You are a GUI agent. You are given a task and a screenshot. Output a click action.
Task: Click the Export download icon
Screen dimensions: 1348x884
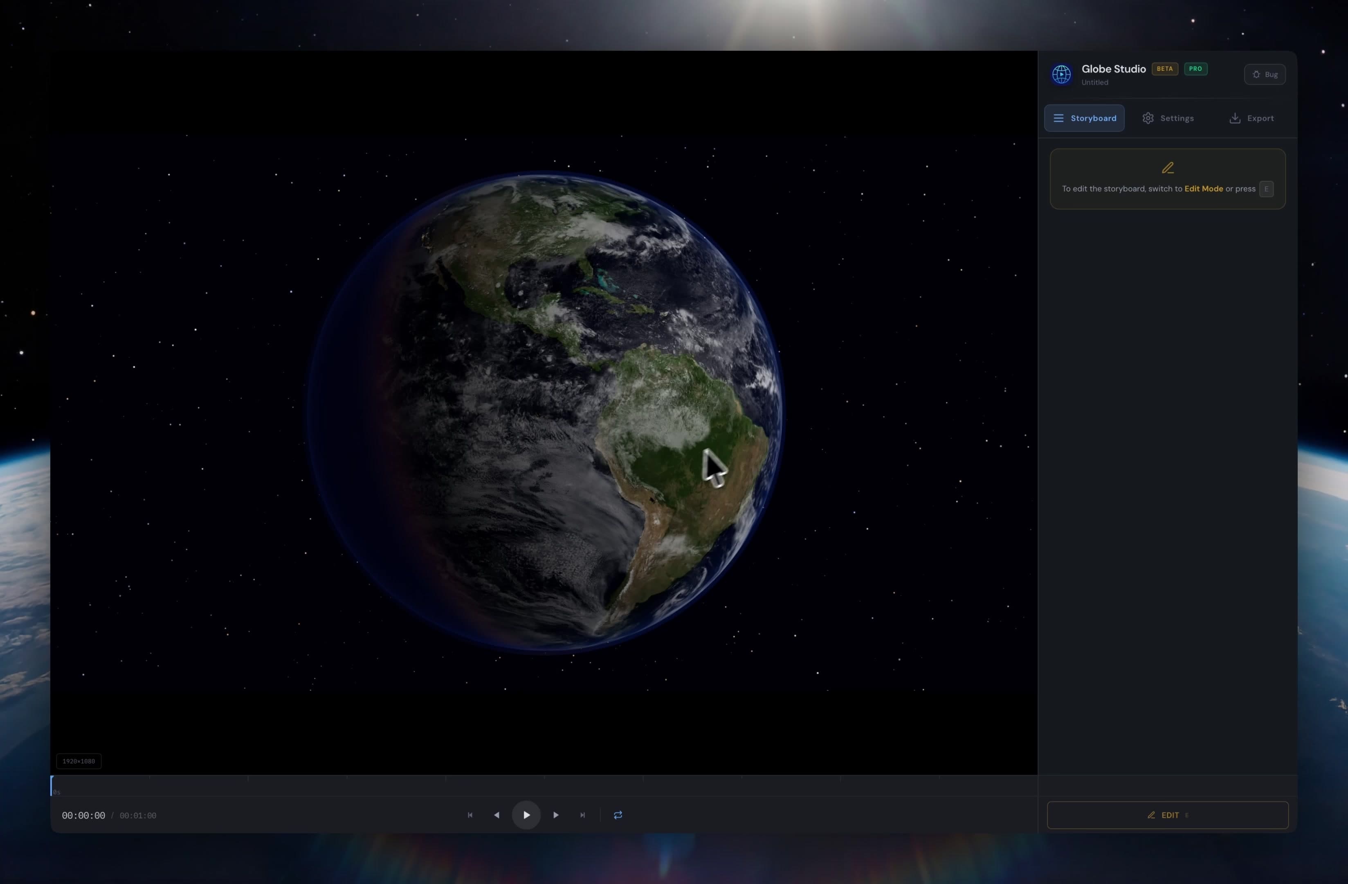pyautogui.click(x=1234, y=118)
